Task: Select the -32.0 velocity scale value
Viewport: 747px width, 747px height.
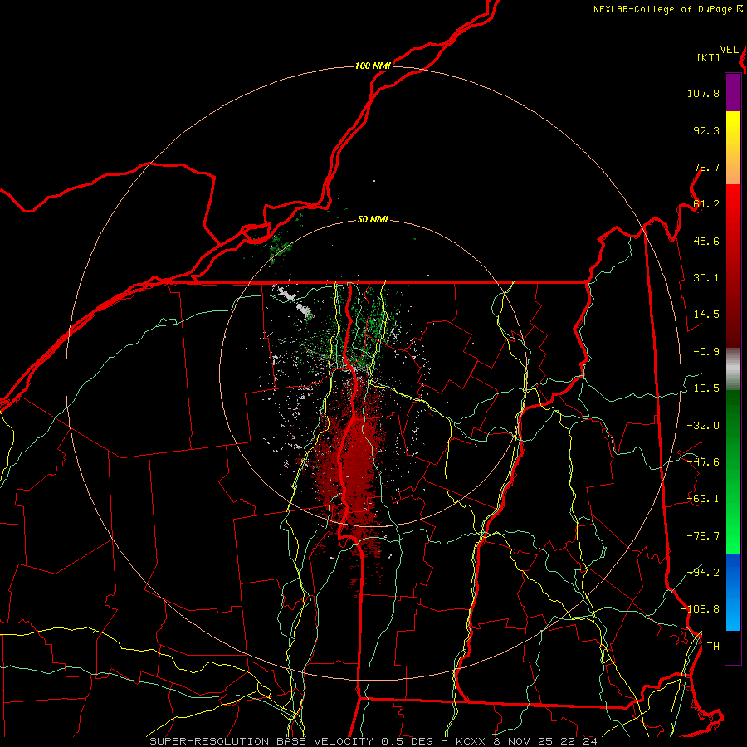Action: pyautogui.click(x=703, y=426)
